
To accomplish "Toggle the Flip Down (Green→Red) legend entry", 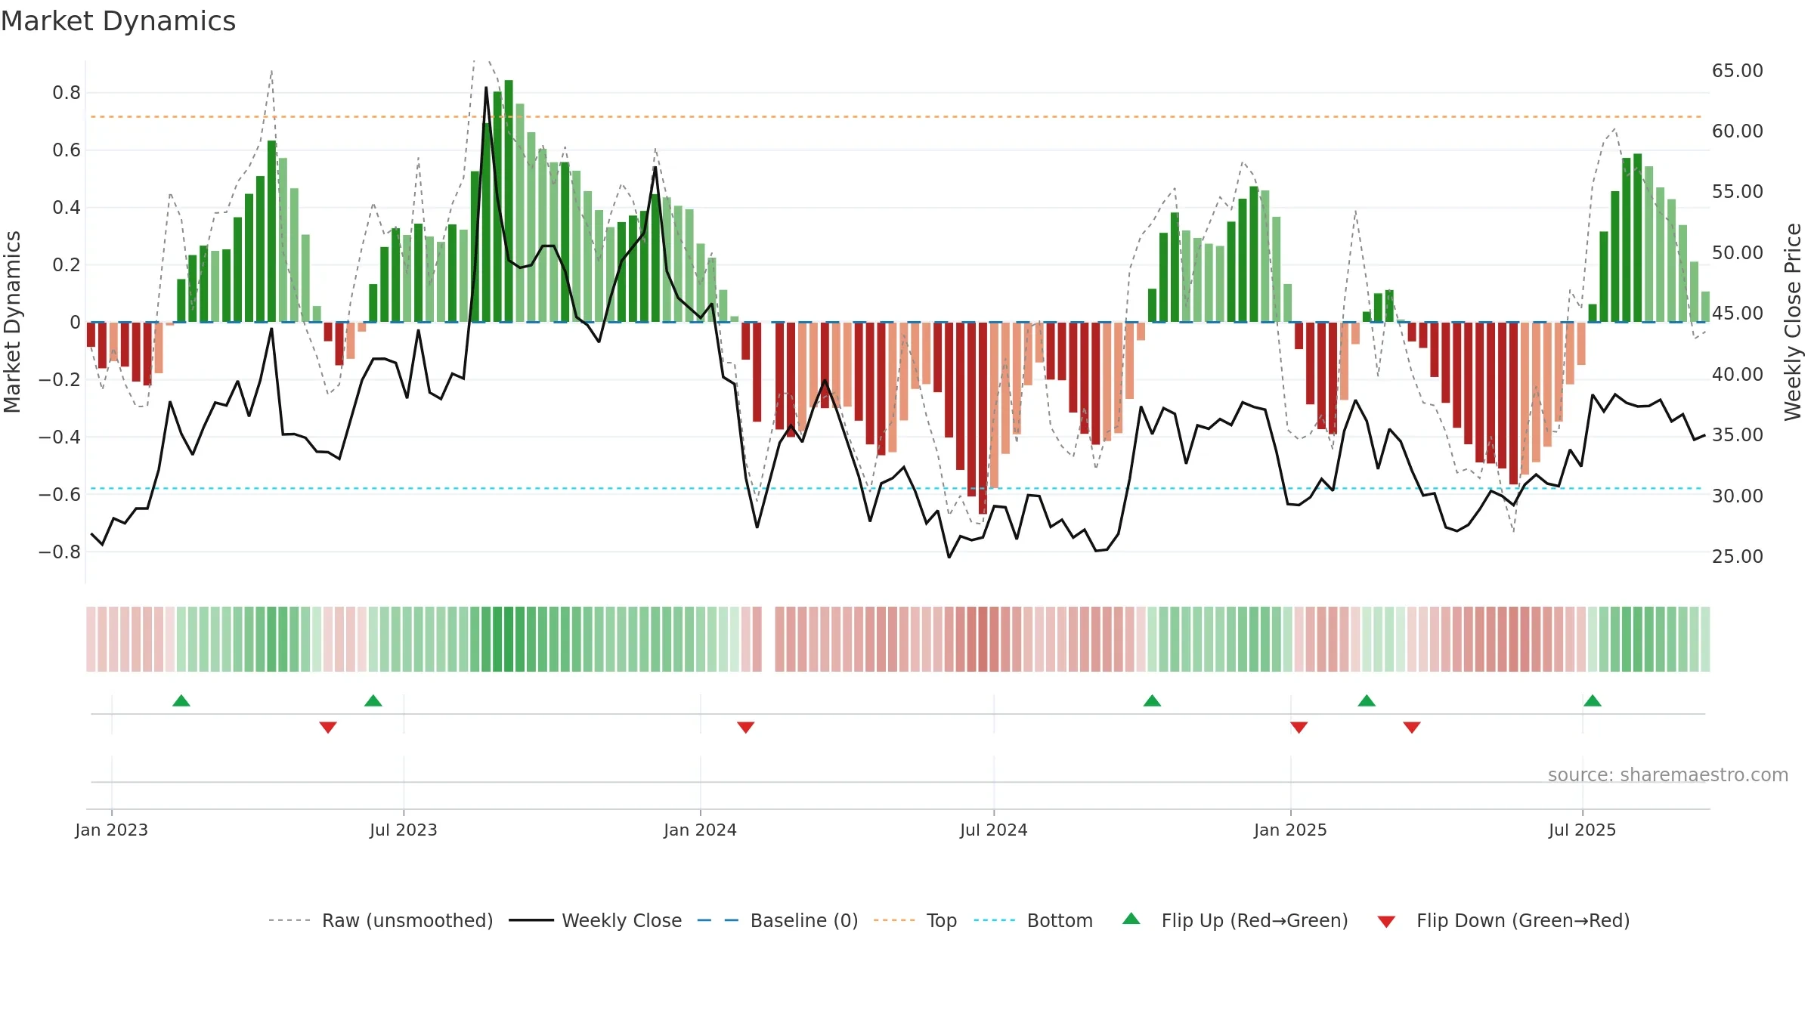I will tap(1503, 920).
